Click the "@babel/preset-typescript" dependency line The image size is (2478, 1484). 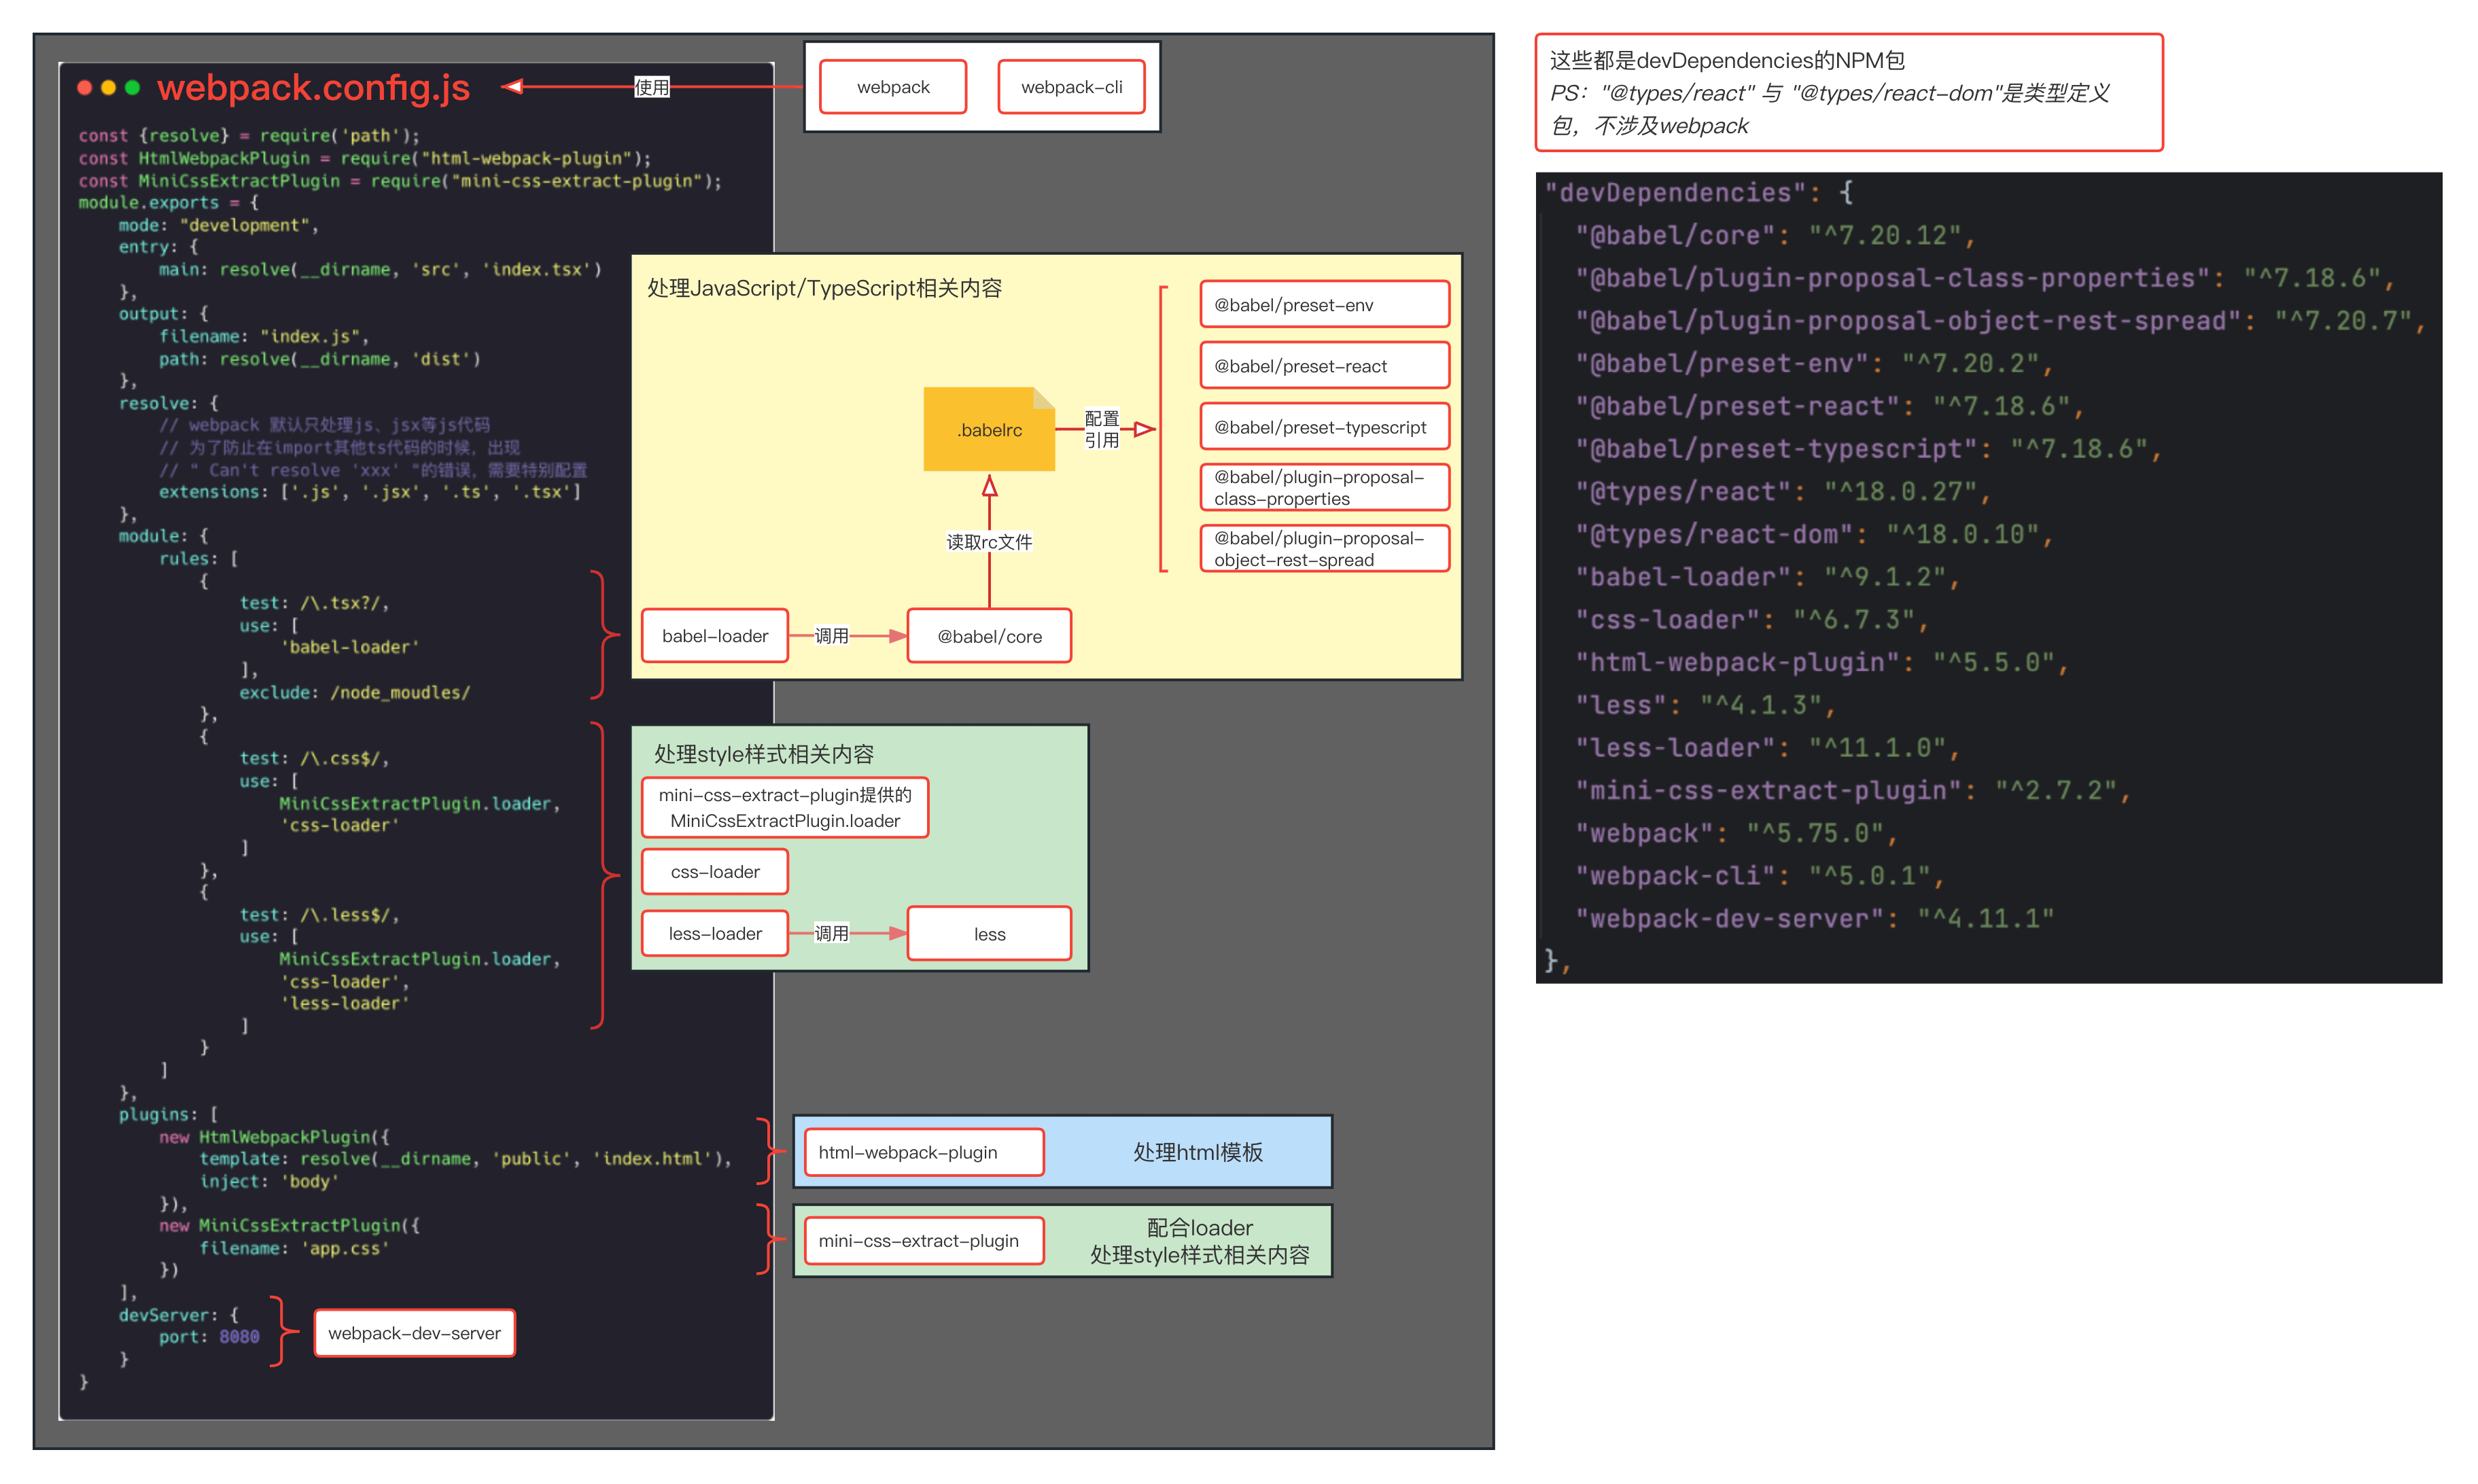(x=1868, y=448)
